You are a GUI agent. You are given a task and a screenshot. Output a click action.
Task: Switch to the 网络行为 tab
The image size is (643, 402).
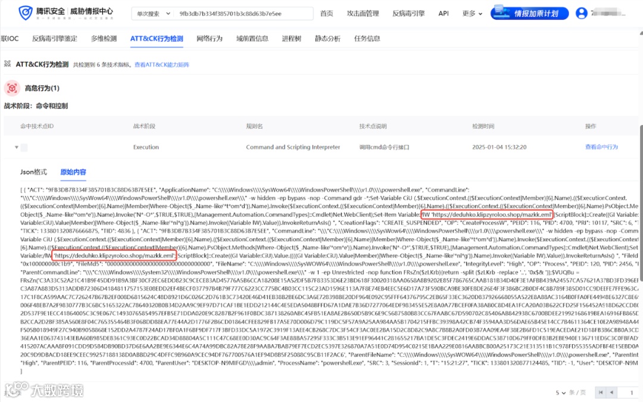pos(209,39)
